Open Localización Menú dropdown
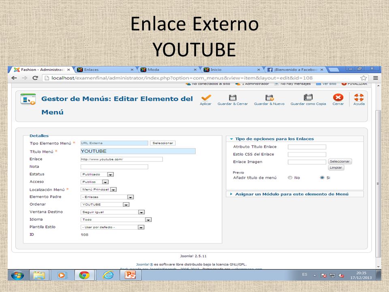Viewport: 389px width, 292px height. [x=98, y=189]
